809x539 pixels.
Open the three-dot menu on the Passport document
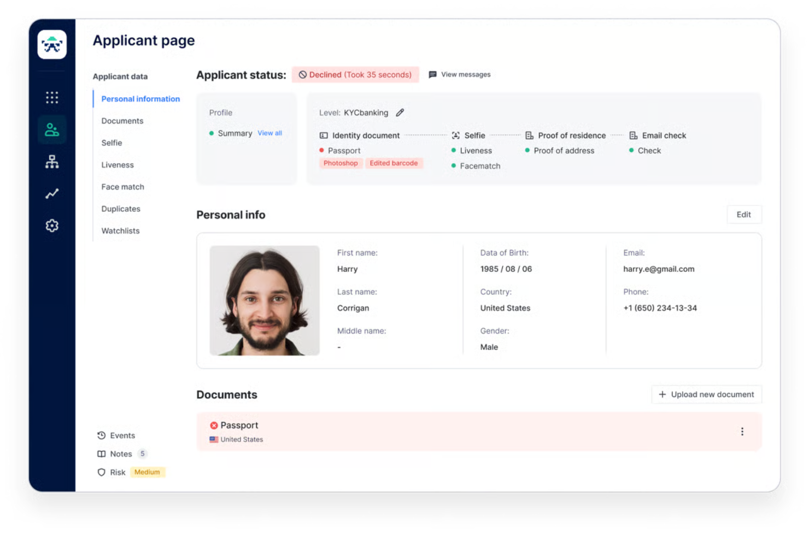(742, 431)
